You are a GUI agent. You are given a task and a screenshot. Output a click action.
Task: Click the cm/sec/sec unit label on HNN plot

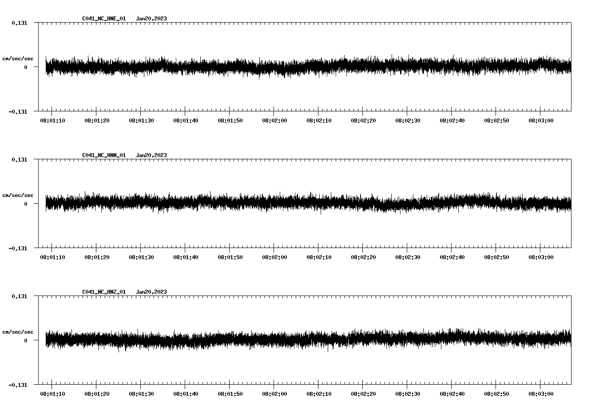(18, 195)
